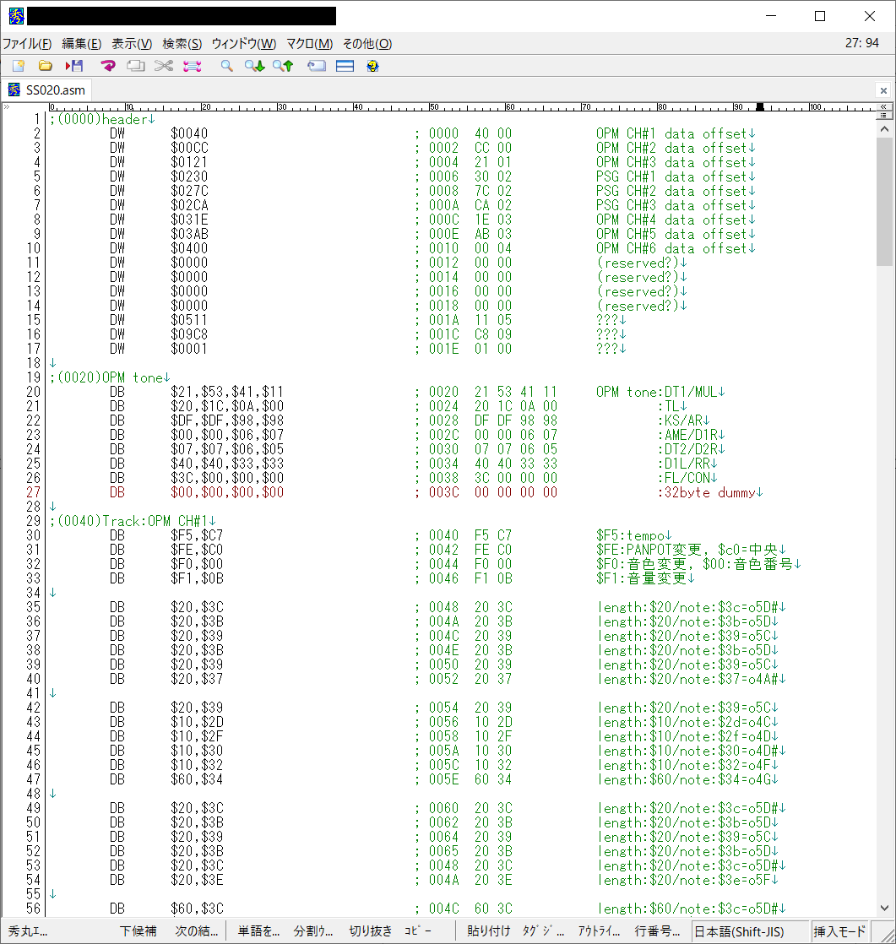Toggle the 挿入モード insert mode indicator
This screenshot has width=896, height=944.
point(839,931)
